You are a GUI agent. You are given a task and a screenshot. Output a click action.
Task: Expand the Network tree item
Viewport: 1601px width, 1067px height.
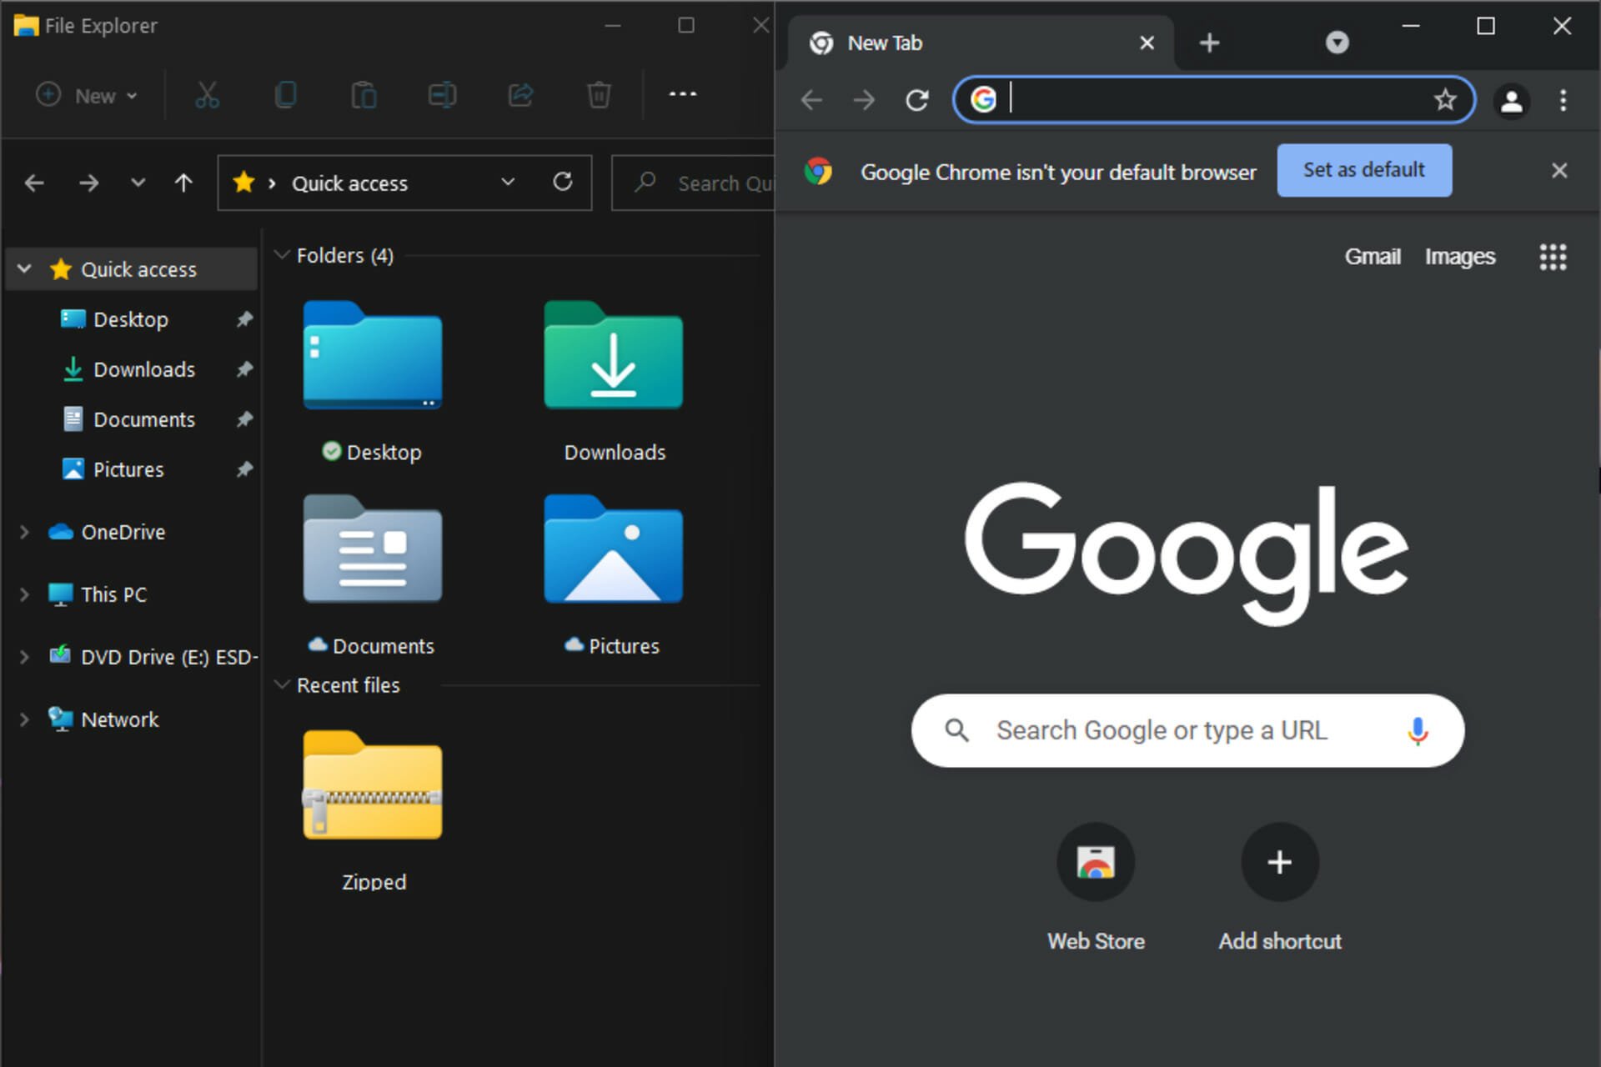(x=26, y=719)
